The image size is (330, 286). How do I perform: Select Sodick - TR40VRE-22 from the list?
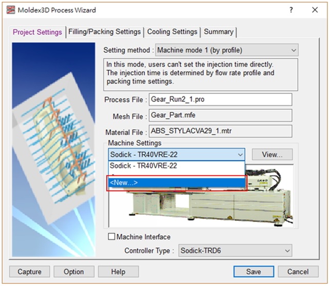click(x=177, y=166)
